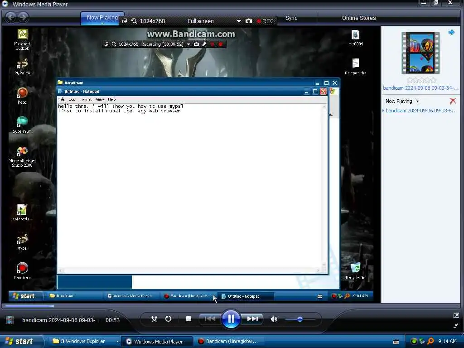Clear the list pane with red X

coord(453,101)
